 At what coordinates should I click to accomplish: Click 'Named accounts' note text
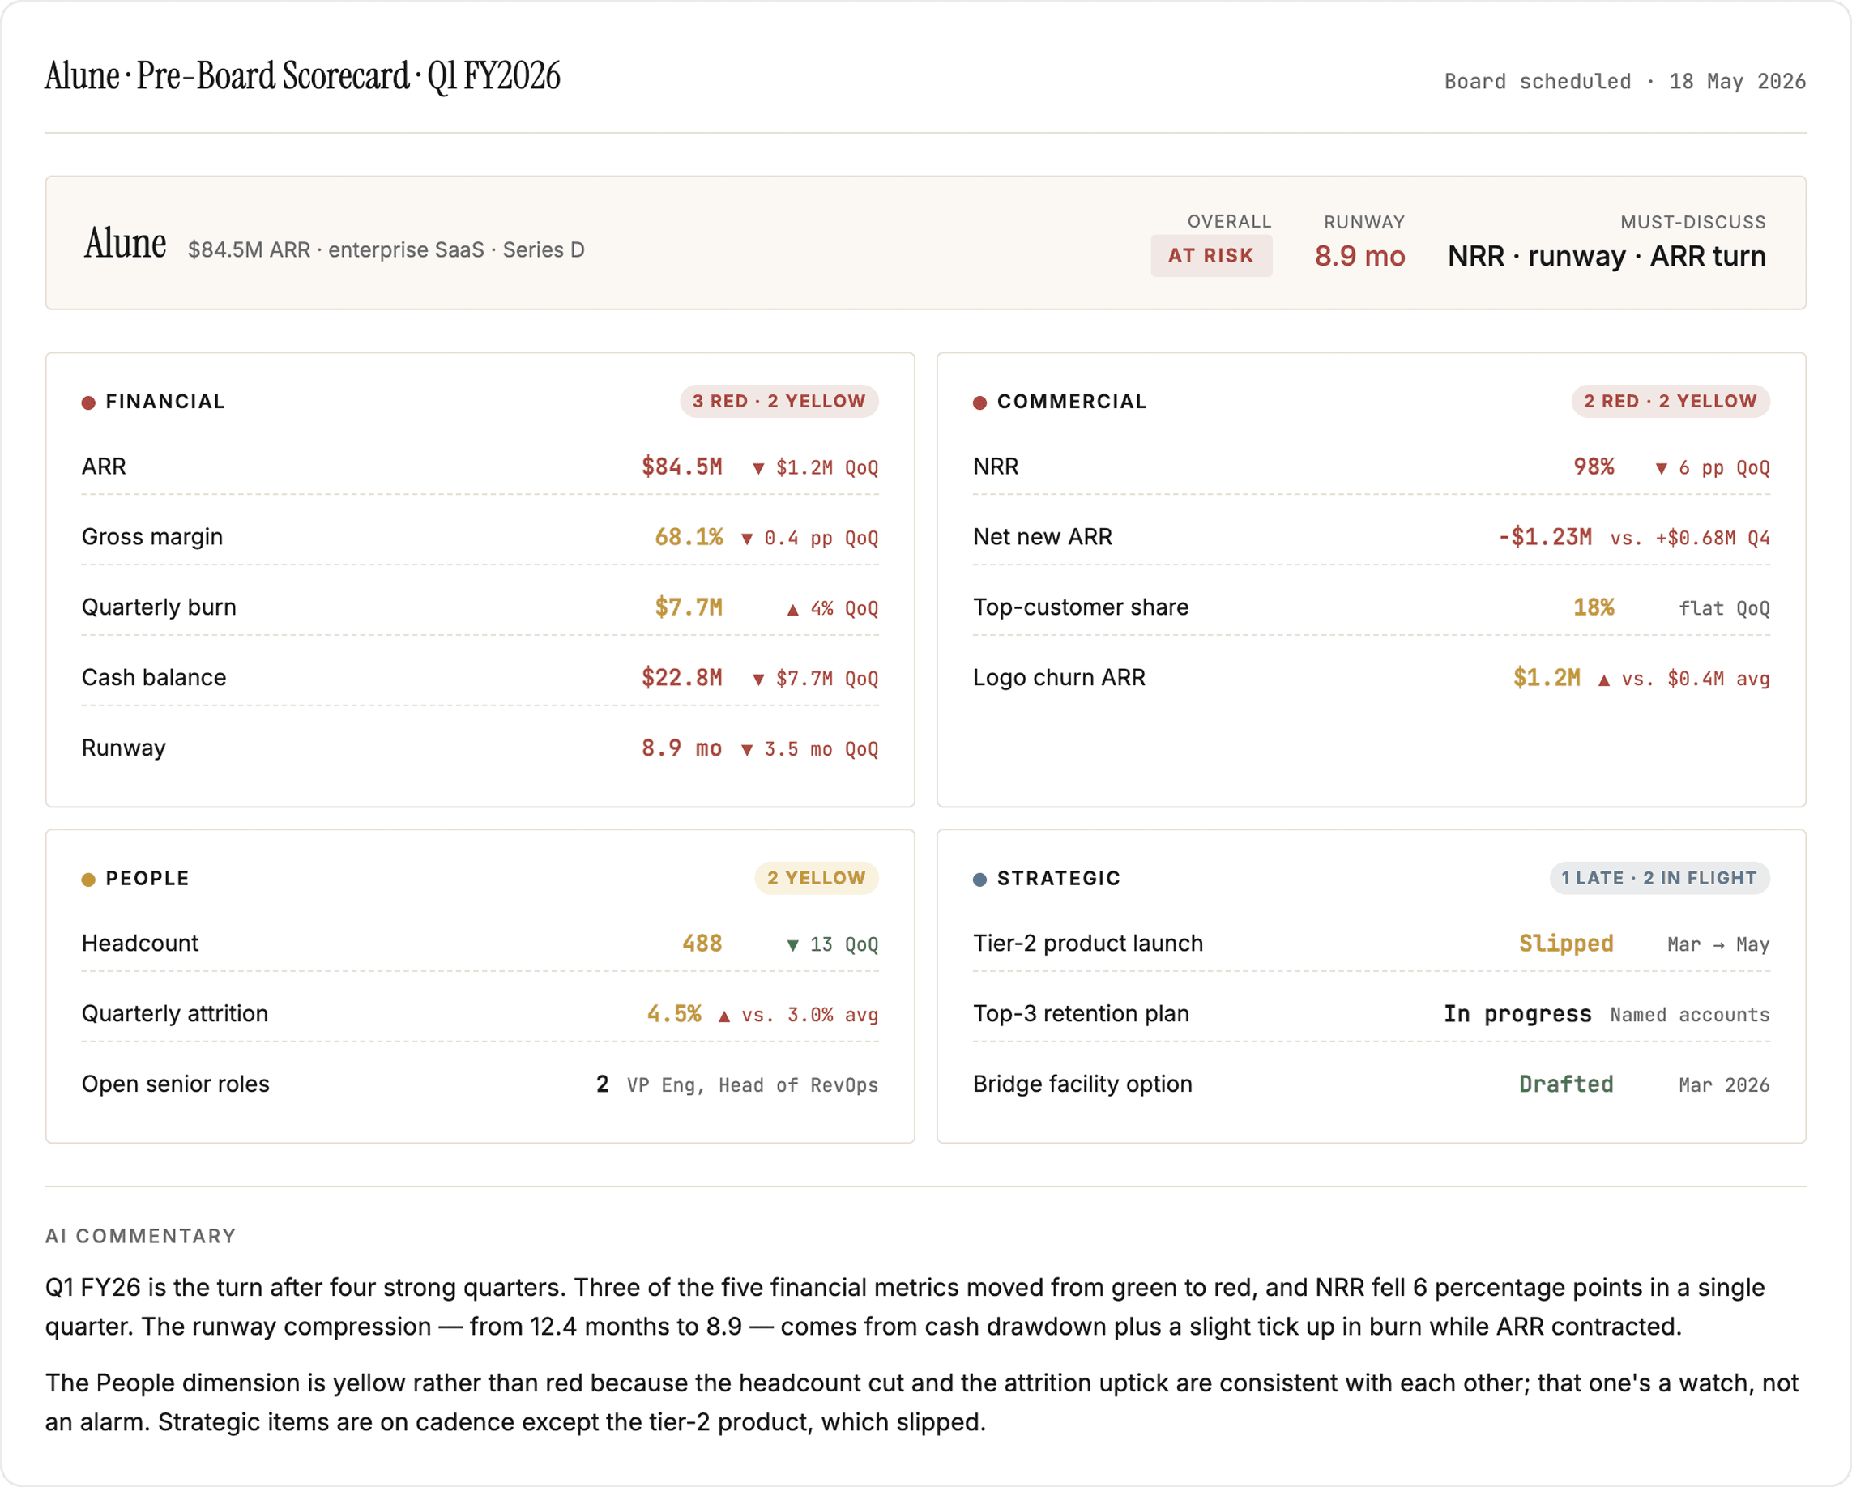click(x=1691, y=1015)
